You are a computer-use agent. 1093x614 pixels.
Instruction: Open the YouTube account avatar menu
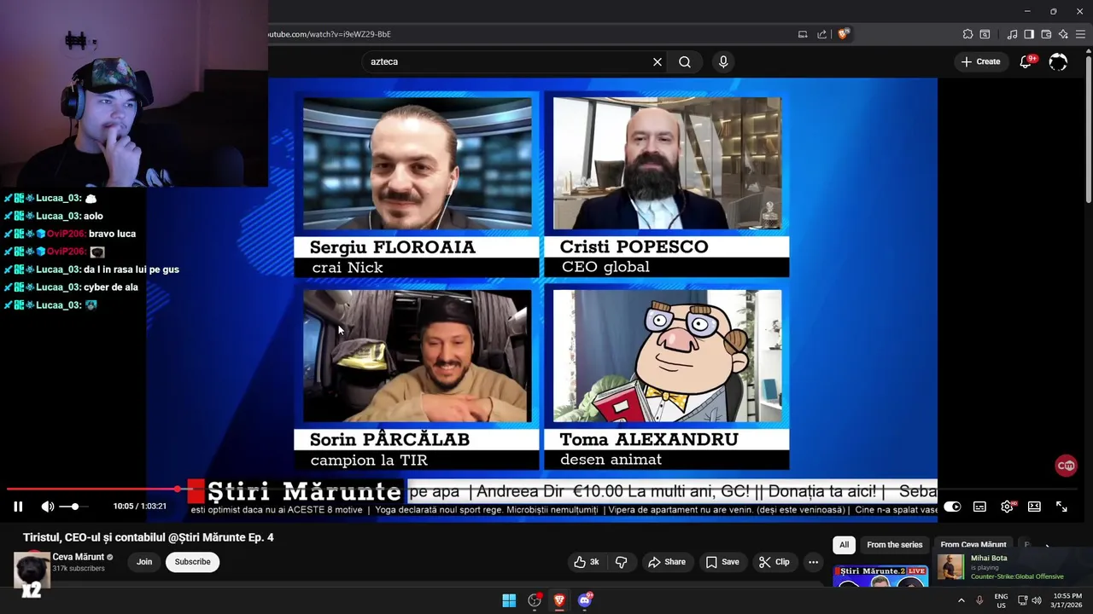point(1058,61)
